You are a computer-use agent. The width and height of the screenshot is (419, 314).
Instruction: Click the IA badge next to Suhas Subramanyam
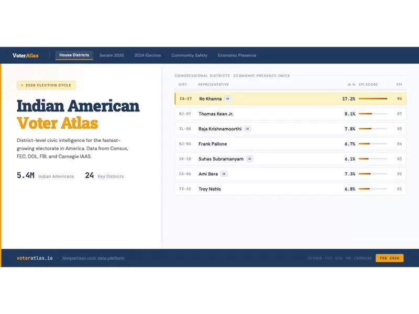click(x=249, y=159)
